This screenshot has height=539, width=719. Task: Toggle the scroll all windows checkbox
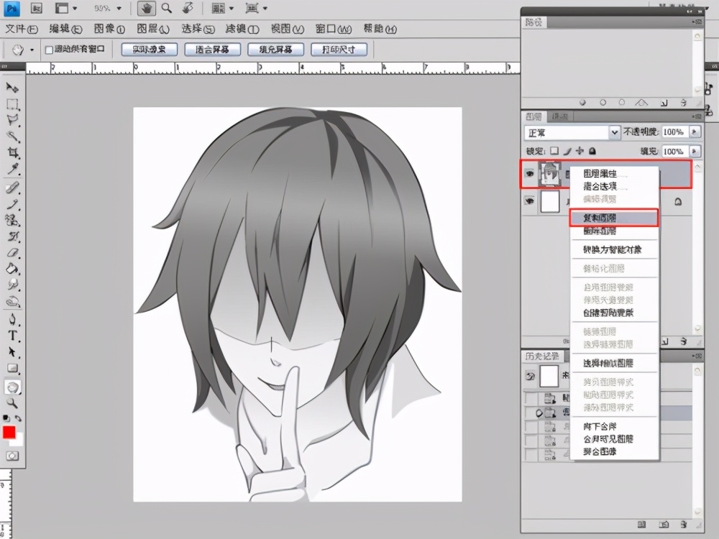tap(49, 50)
